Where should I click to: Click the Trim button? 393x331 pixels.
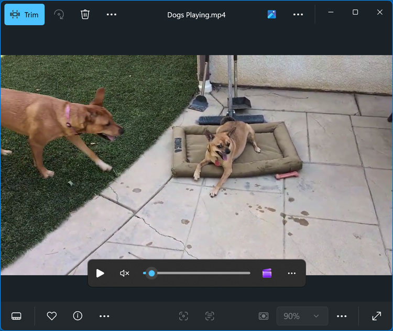tap(24, 15)
